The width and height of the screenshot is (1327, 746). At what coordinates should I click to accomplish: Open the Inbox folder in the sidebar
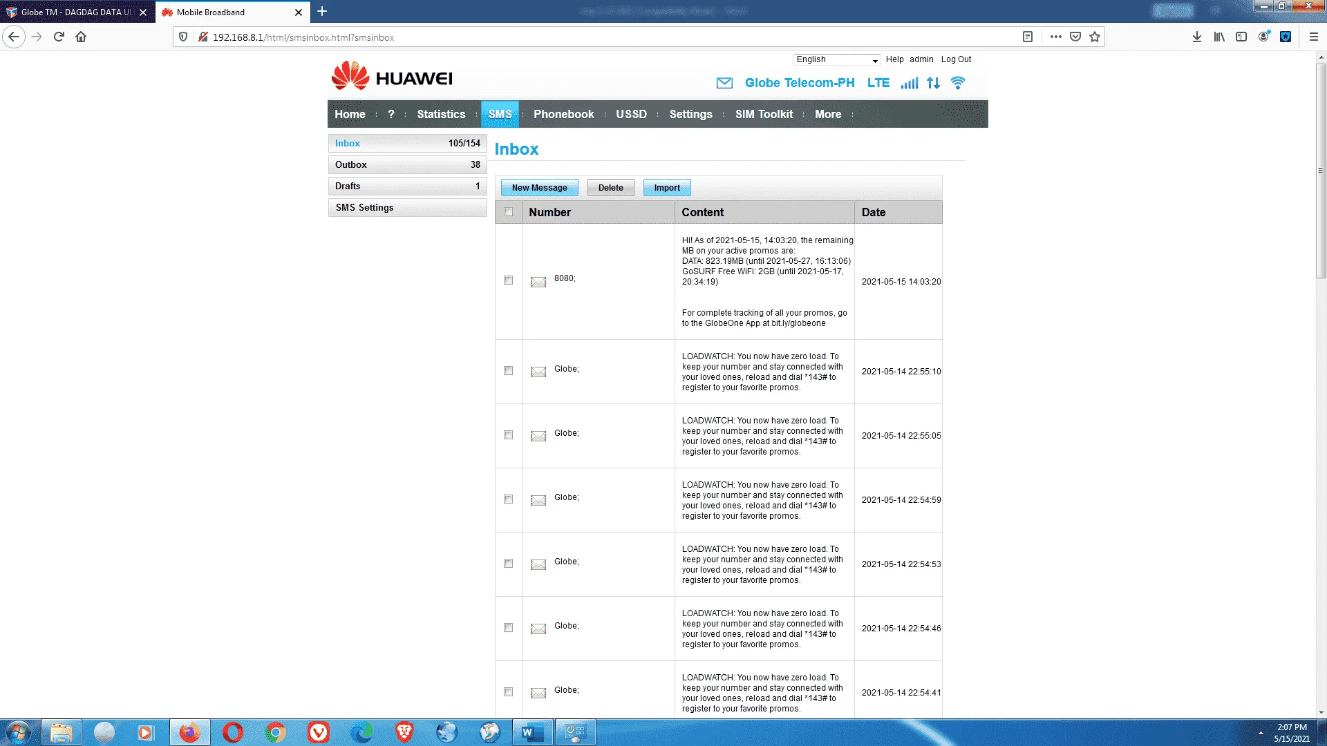point(408,143)
